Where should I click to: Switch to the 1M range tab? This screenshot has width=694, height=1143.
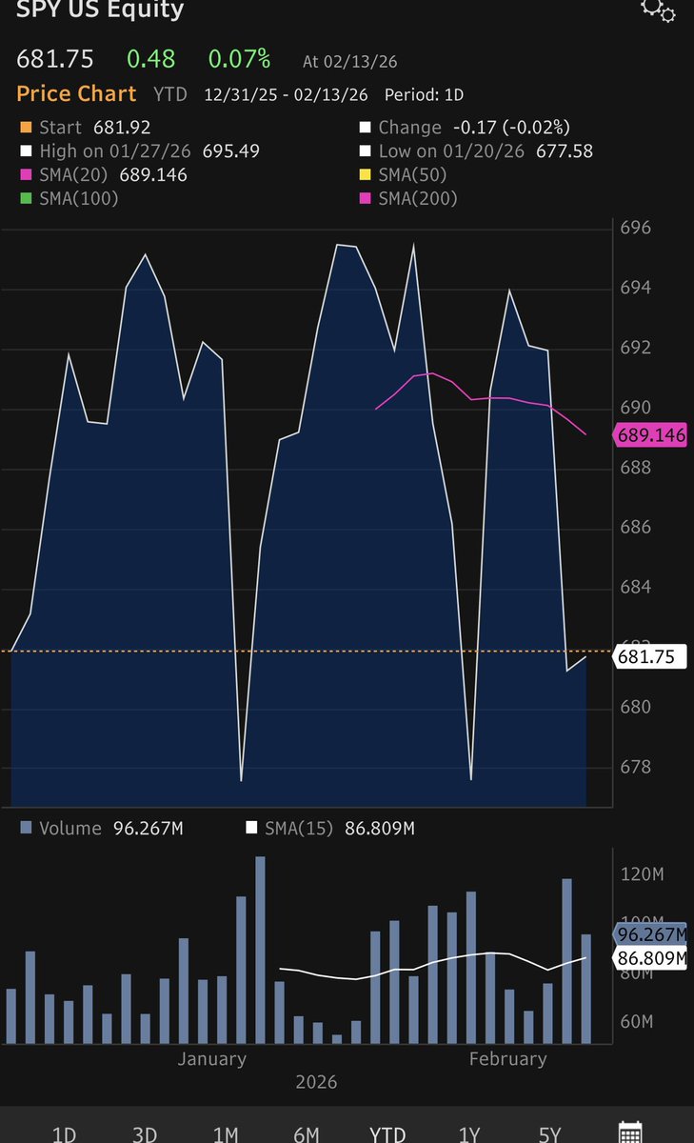point(226,1134)
